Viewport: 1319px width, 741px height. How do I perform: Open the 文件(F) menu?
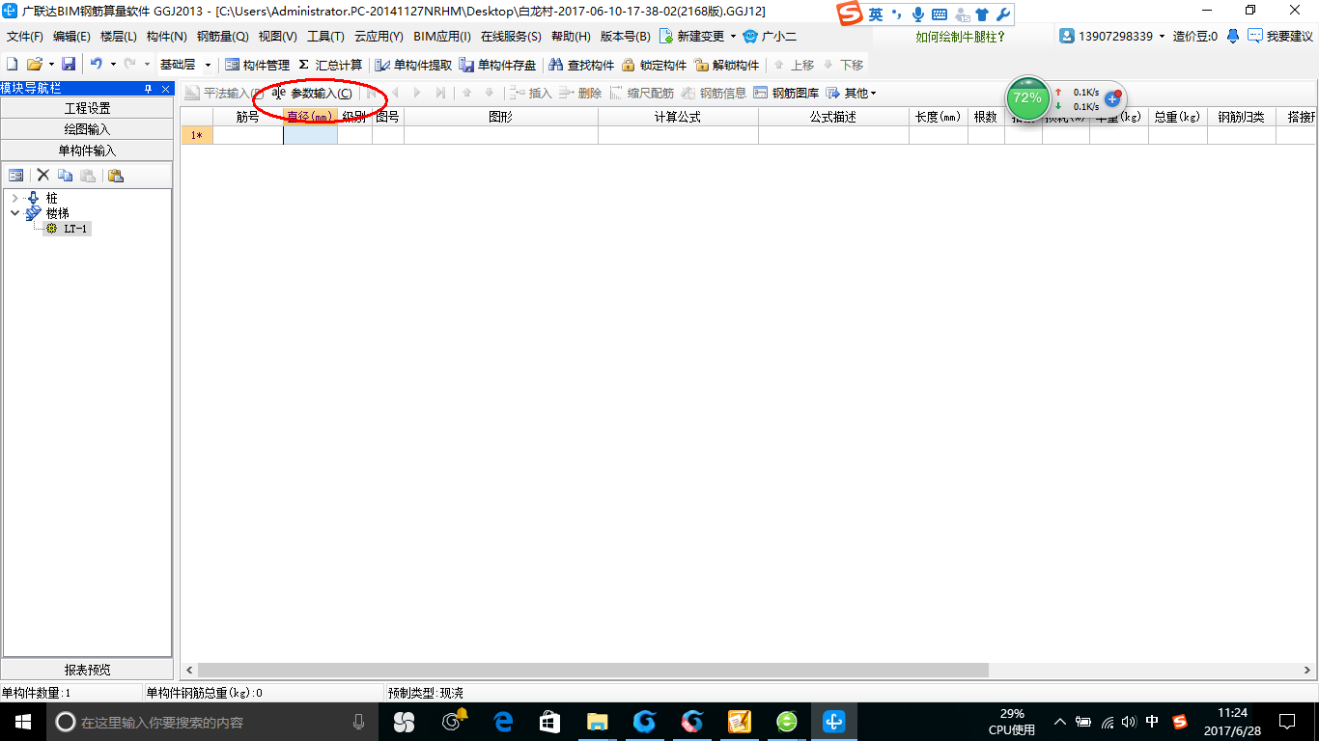25,37
